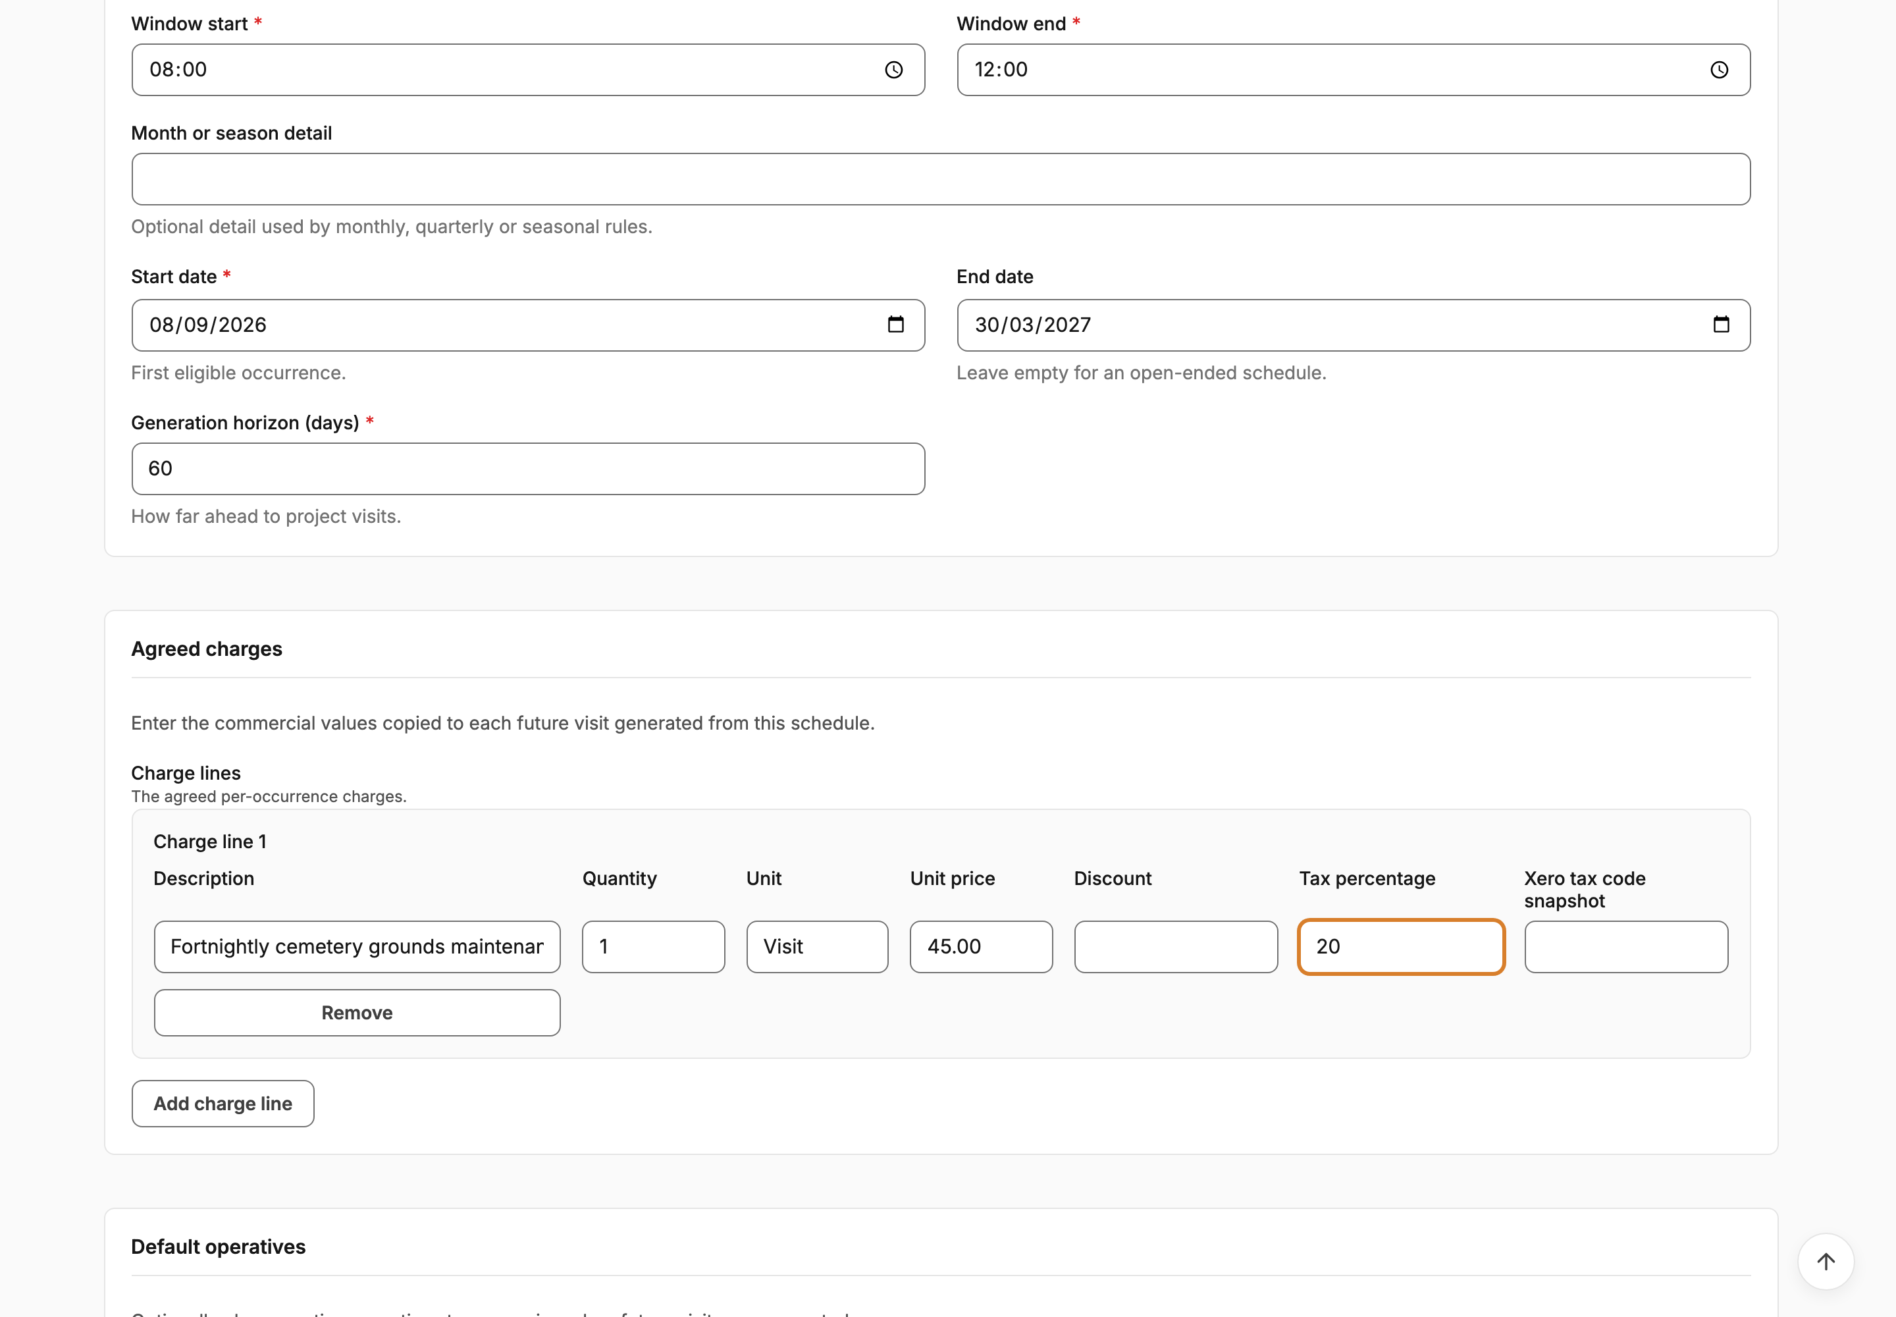Edit the Generation horizon days field
Image resolution: width=1896 pixels, height=1317 pixels.
point(528,469)
